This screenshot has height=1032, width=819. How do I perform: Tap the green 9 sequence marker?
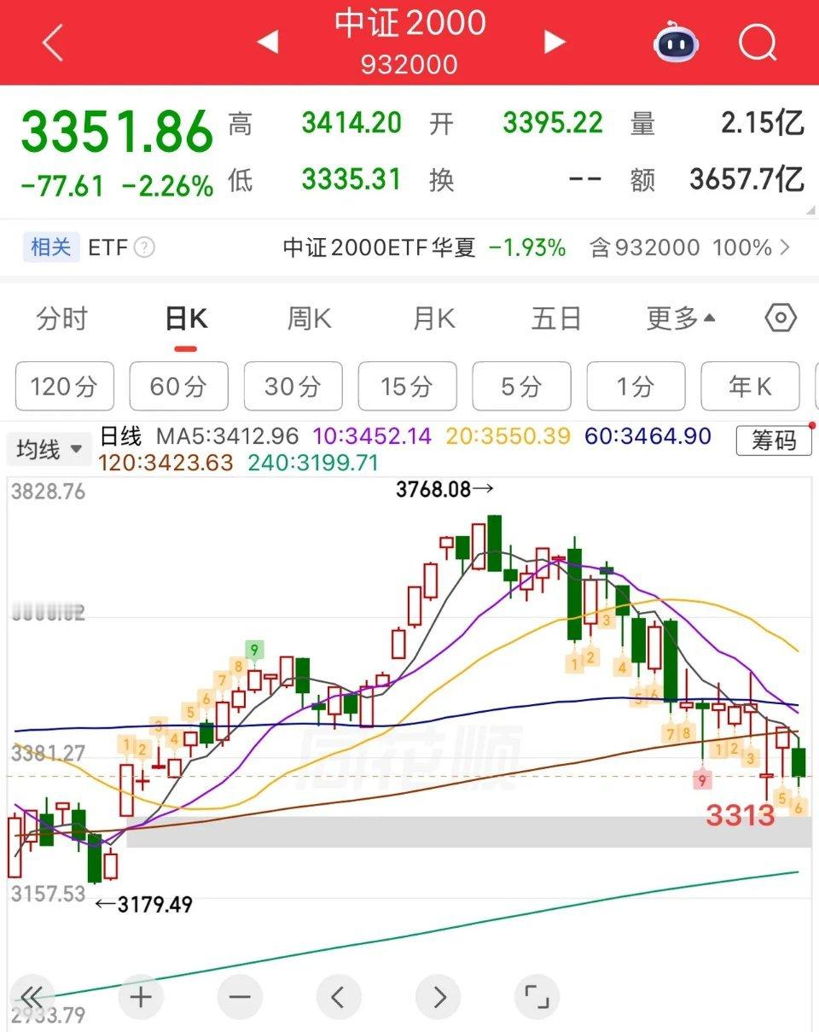tap(253, 651)
